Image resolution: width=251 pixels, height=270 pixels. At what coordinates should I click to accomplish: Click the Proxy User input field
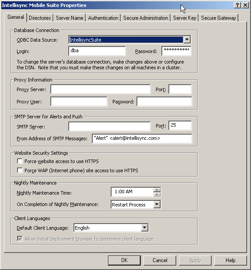(79, 102)
